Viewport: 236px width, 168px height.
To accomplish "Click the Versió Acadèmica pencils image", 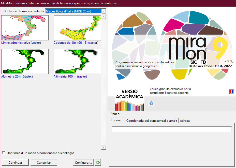I will (130, 100).
